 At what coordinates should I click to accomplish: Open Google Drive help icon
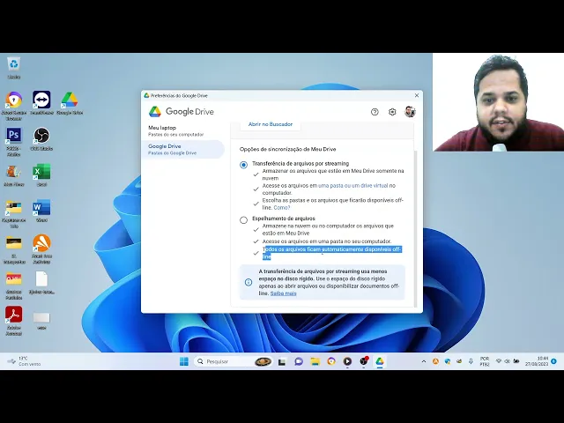point(375,112)
